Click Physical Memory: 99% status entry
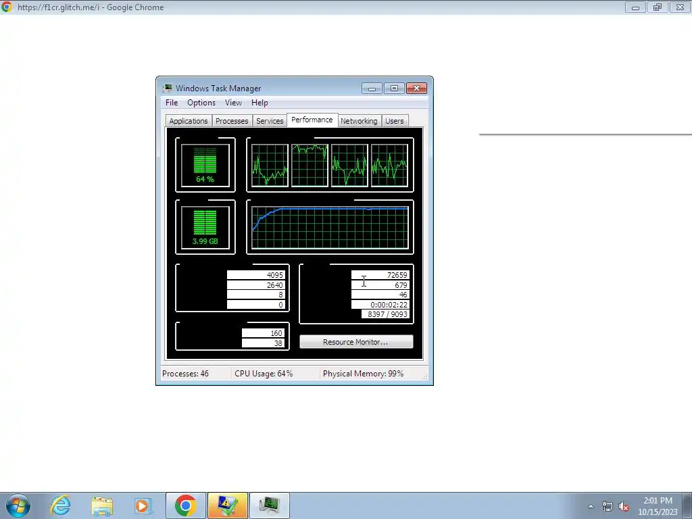 pos(363,373)
